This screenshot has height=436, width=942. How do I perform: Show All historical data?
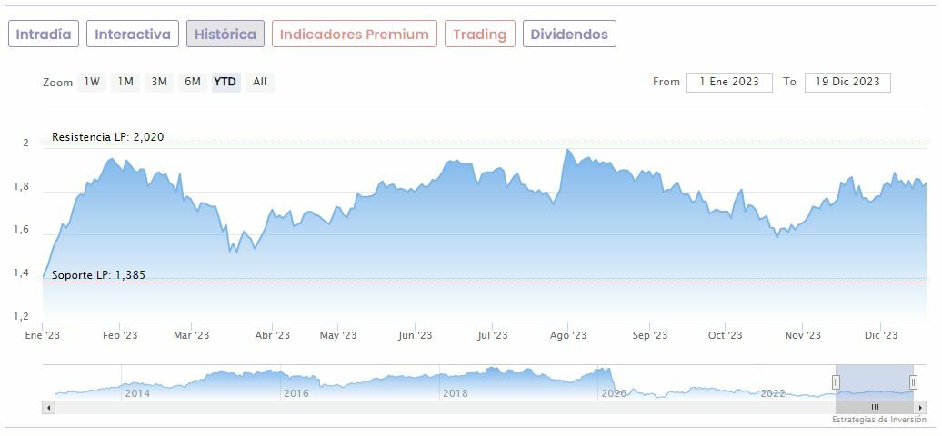coord(260,82)
